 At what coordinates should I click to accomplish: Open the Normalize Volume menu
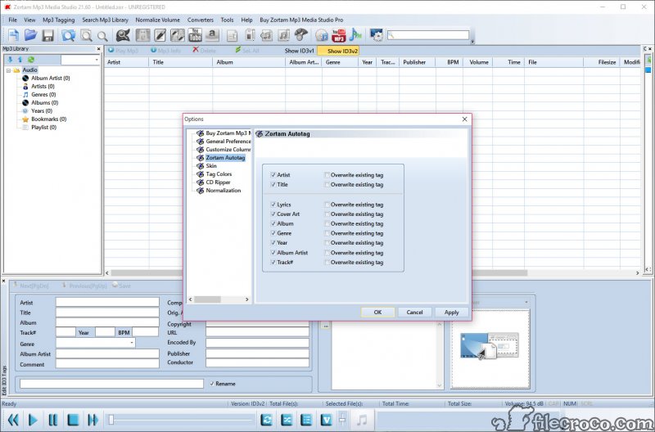(157, 20)
